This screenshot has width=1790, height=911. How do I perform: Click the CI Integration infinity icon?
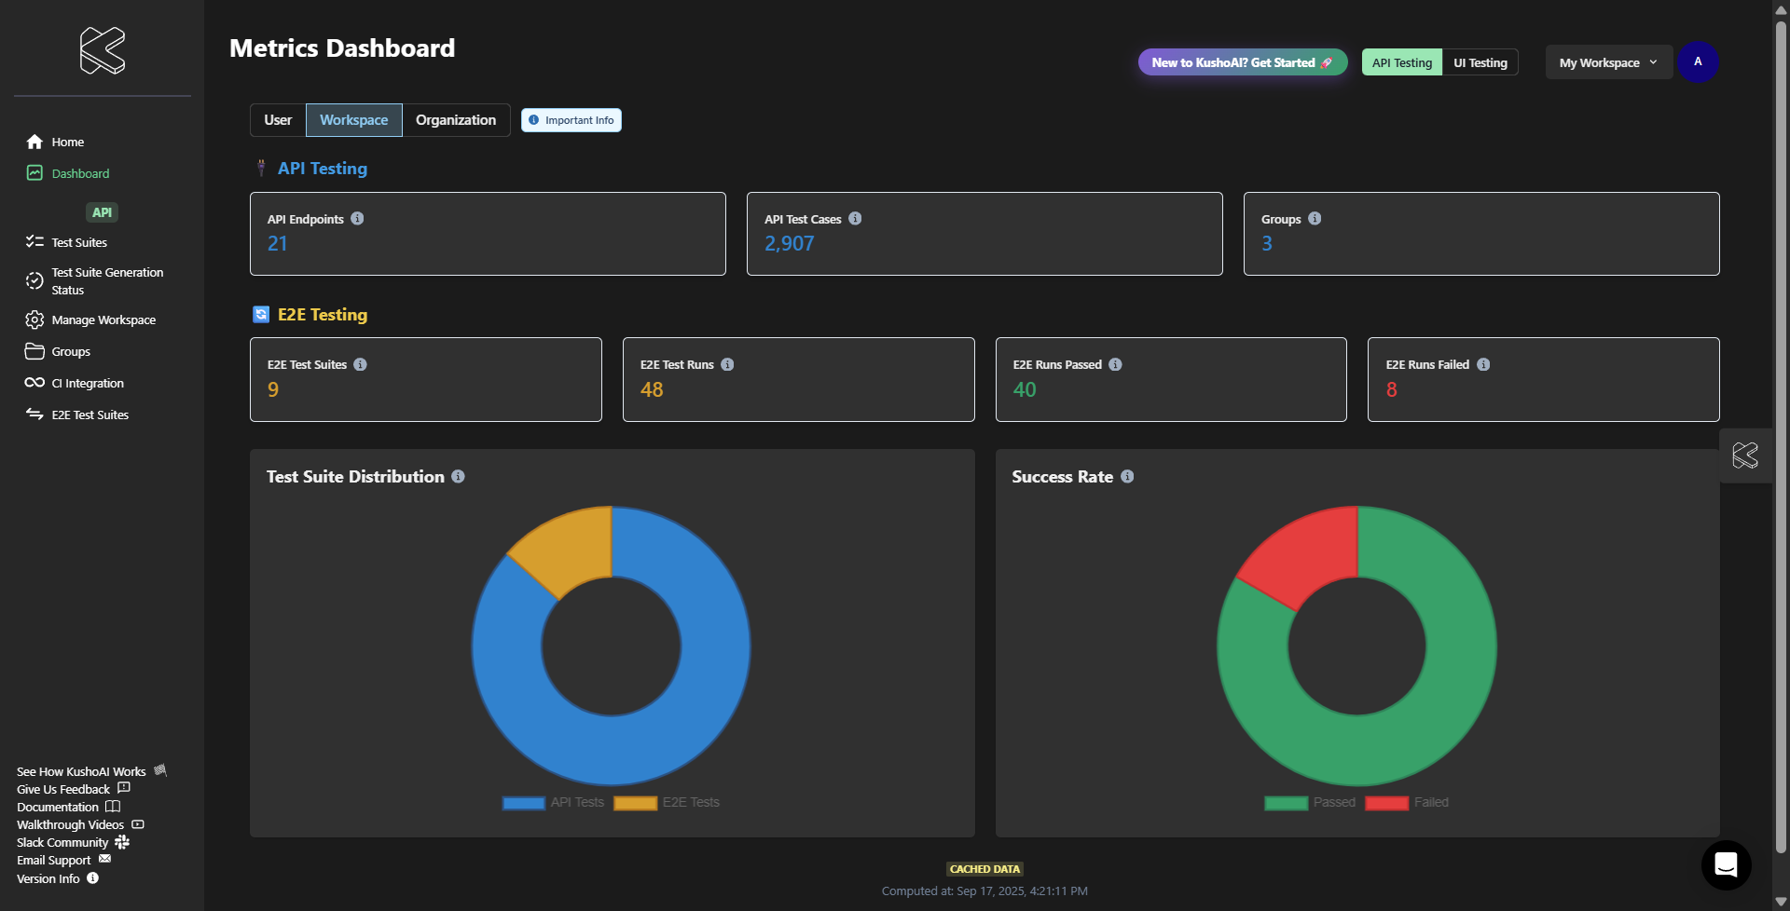[x=34, y=383]
